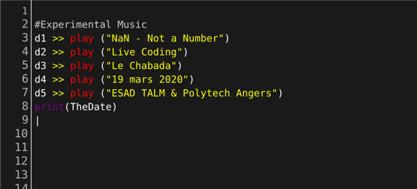Click line number 10 in the gutter
The image size is (417, 189).
pos(21,133)
